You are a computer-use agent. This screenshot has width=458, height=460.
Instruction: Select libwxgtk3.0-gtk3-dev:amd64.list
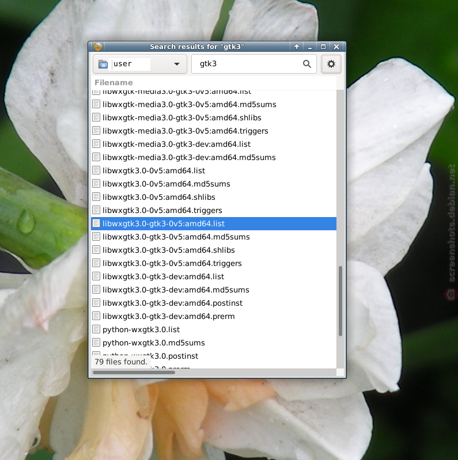tap(214, 276)
